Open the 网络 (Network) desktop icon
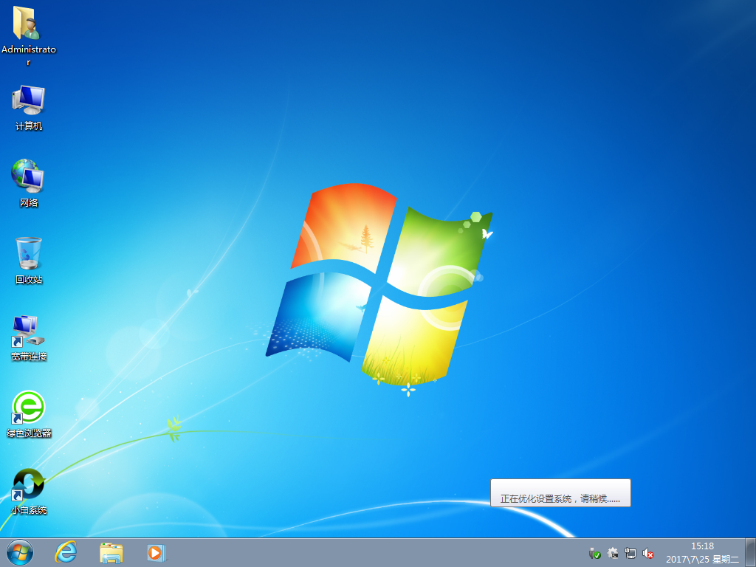 coord(27,179)
